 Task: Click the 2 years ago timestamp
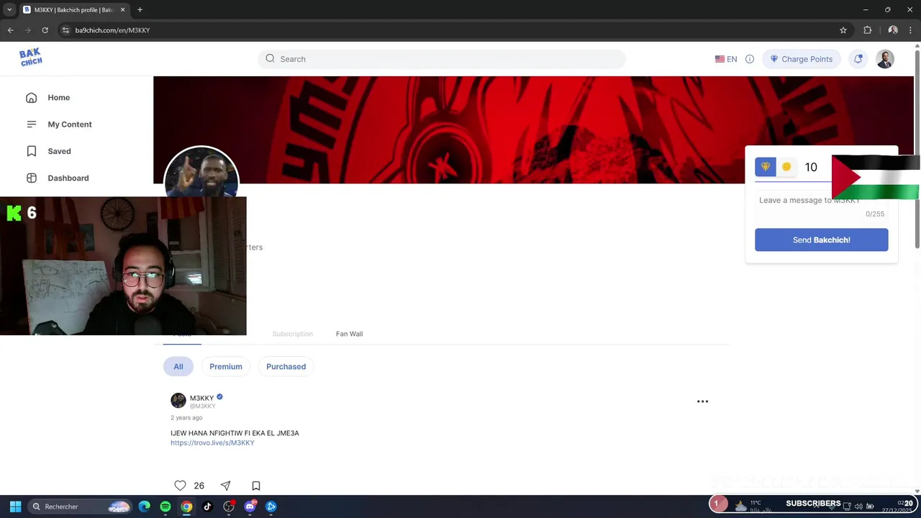pyautogui.click(x=186, y=418)
